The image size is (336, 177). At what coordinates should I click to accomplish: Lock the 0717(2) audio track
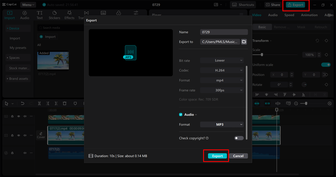[12, 153]
